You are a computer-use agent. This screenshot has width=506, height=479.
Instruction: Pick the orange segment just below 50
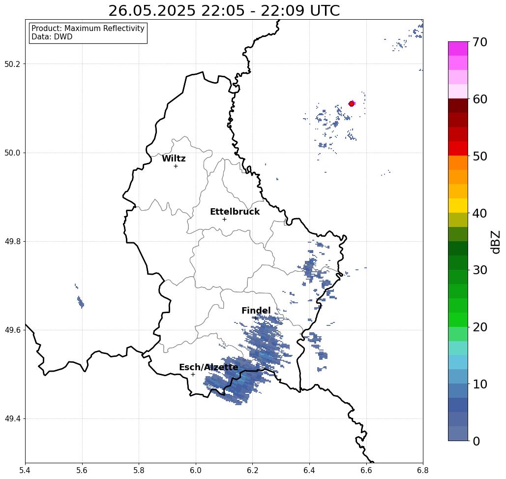458,163
